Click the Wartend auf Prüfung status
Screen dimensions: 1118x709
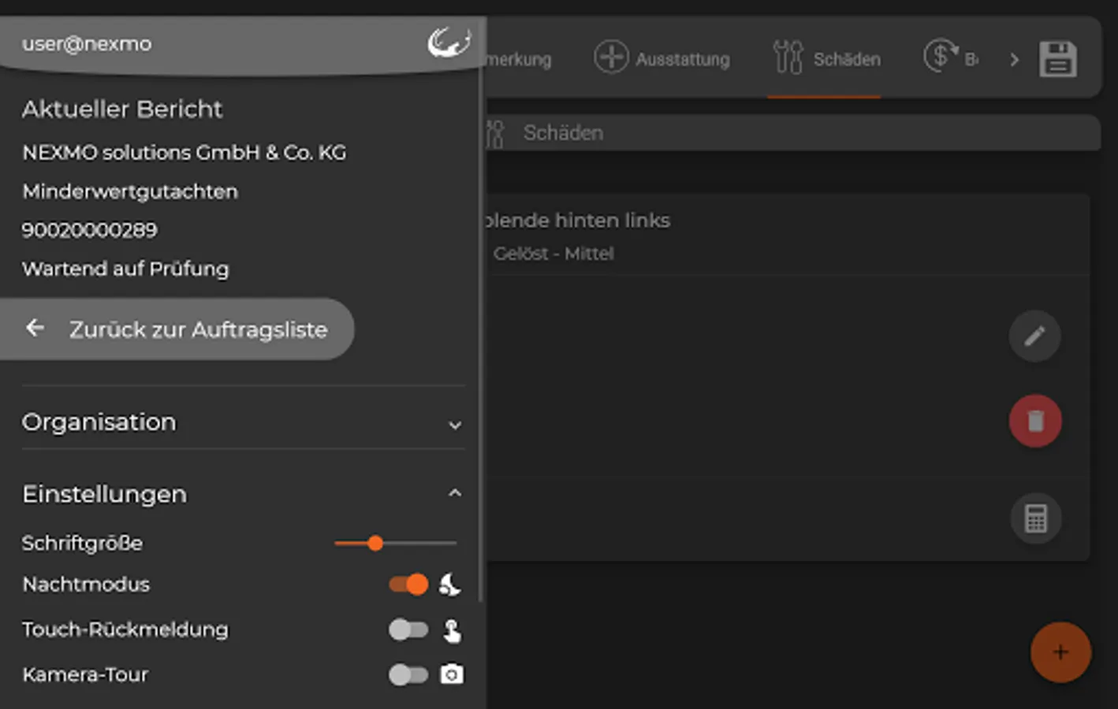pyautogui.click(x=125, y=269)
